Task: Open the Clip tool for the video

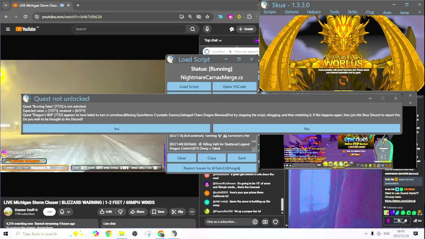Action: (x=177, y=211)
